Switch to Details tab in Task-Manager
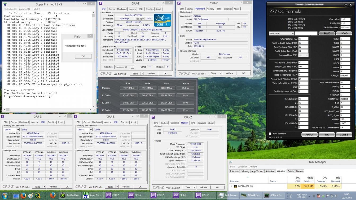Image resolution: width=356 pixels, height=200 pixels. (x=291, y=171)
